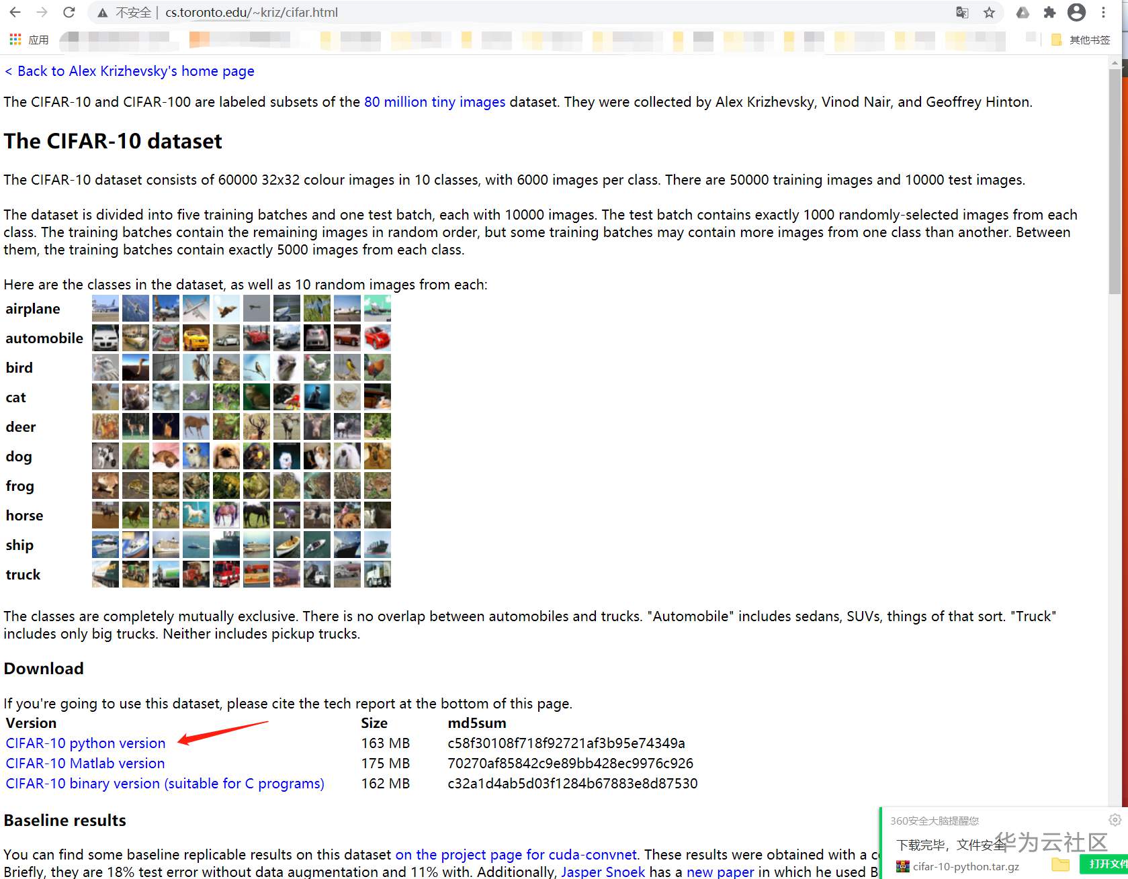Click the first truck thumbnail
1128x879 pixels.
tap(105, 574)
